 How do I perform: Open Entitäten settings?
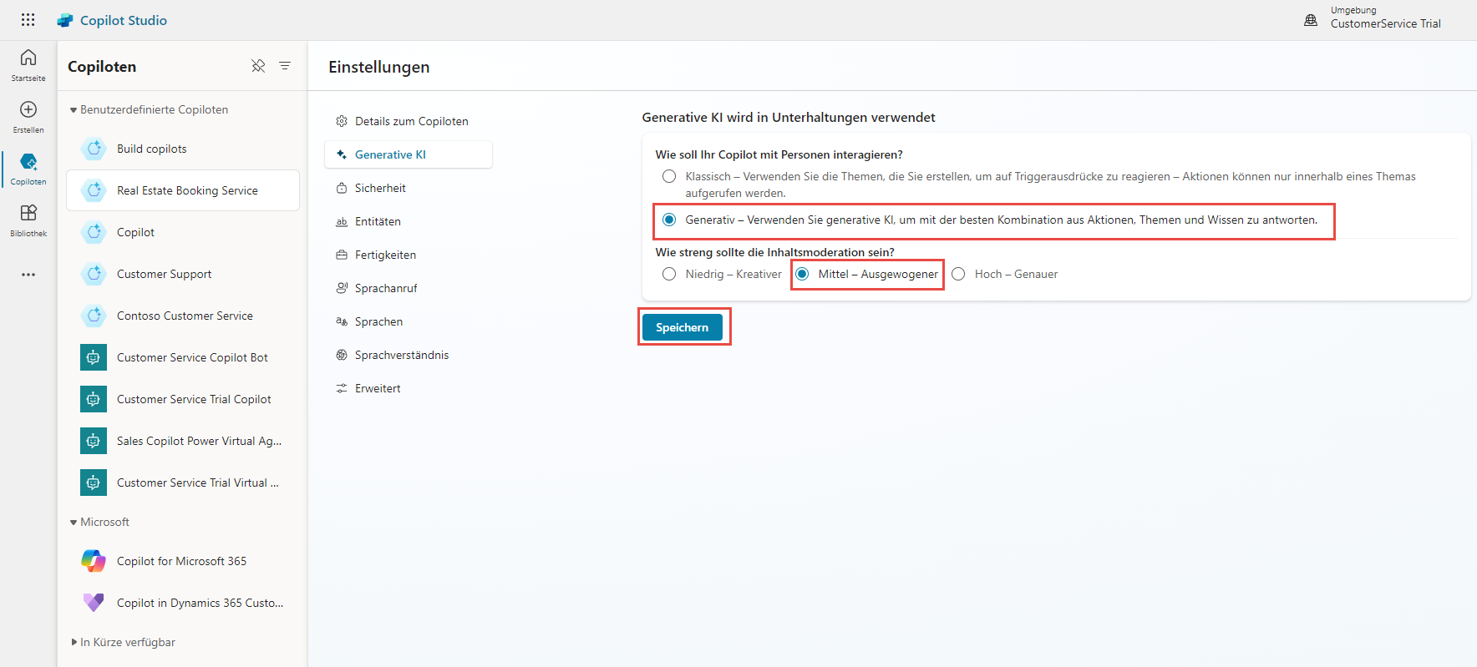tap(409, 221)
